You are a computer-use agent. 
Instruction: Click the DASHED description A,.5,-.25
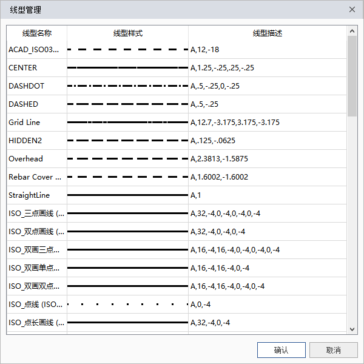(204, 104)
